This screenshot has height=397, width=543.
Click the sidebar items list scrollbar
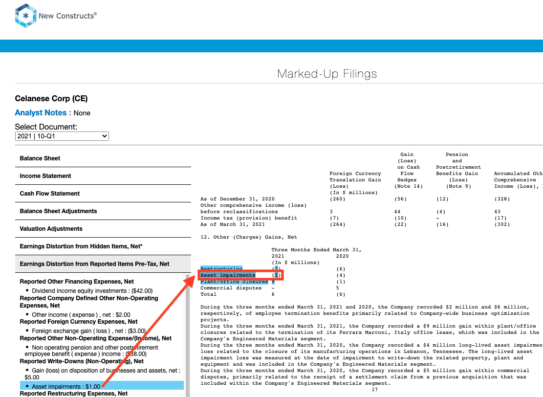click(188, 335)
